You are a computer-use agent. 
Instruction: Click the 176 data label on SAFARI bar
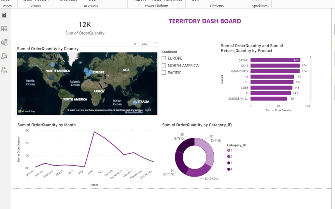[x=296, y=60]
